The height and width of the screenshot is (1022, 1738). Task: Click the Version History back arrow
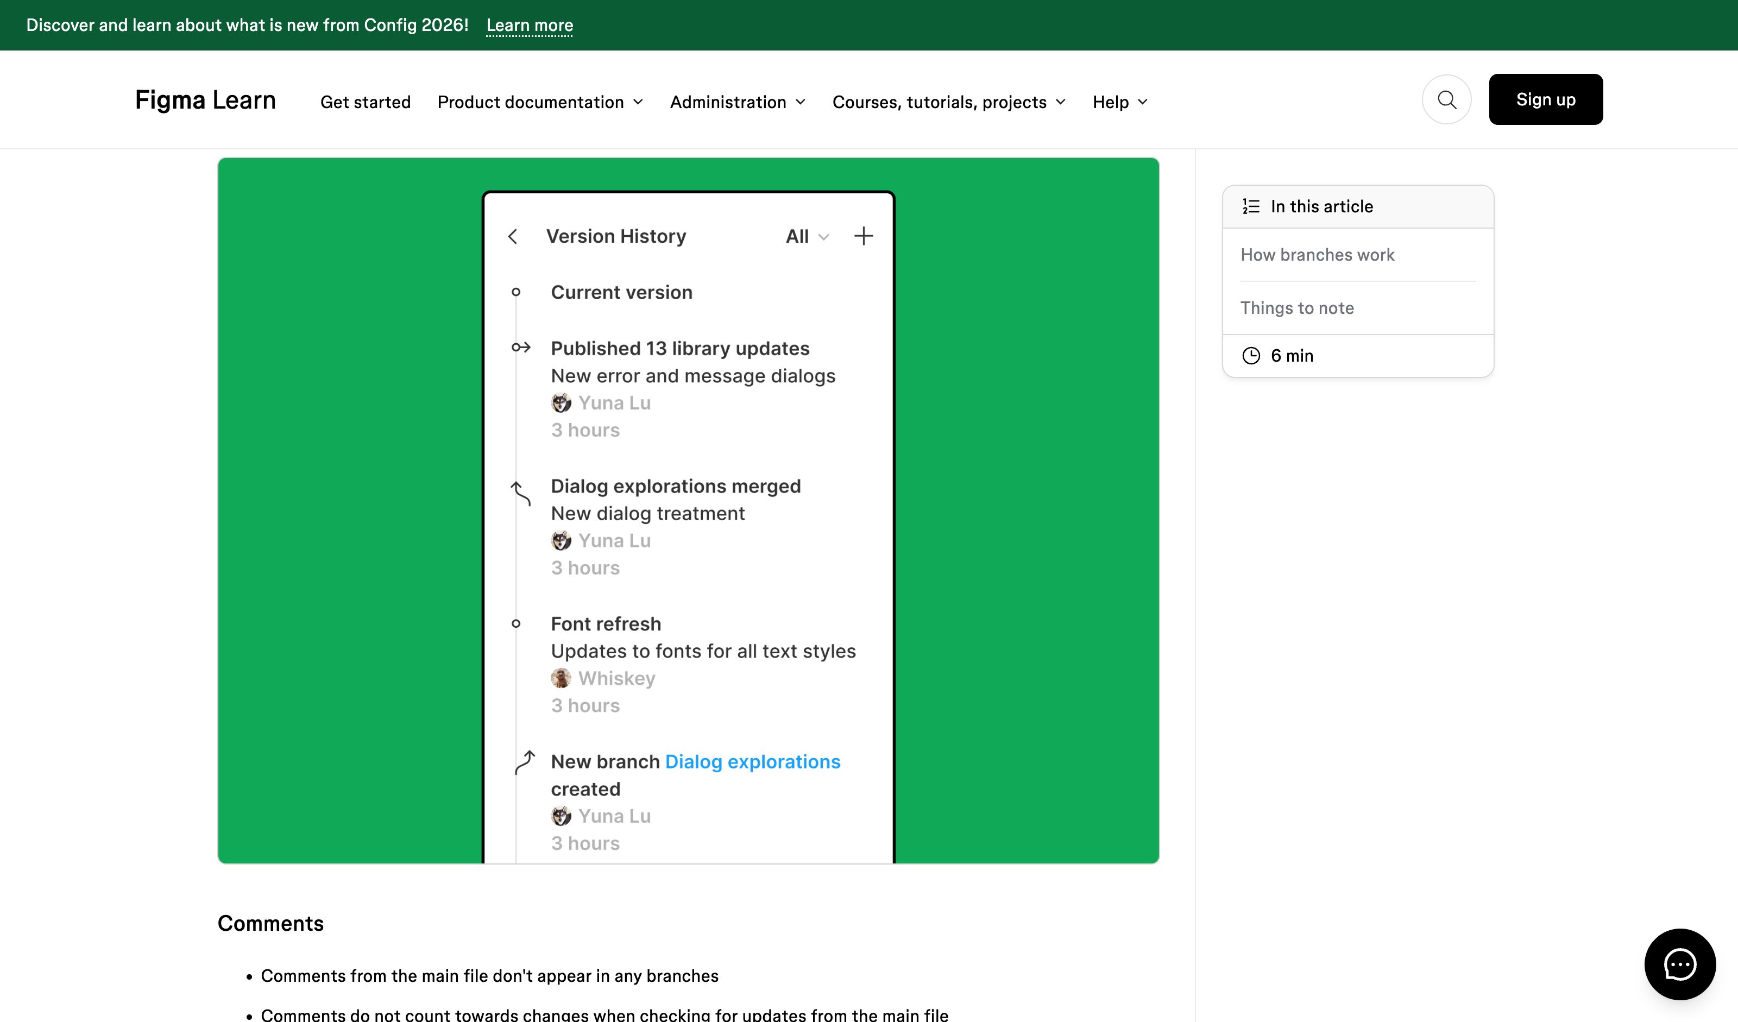click(x=512, y=237)
